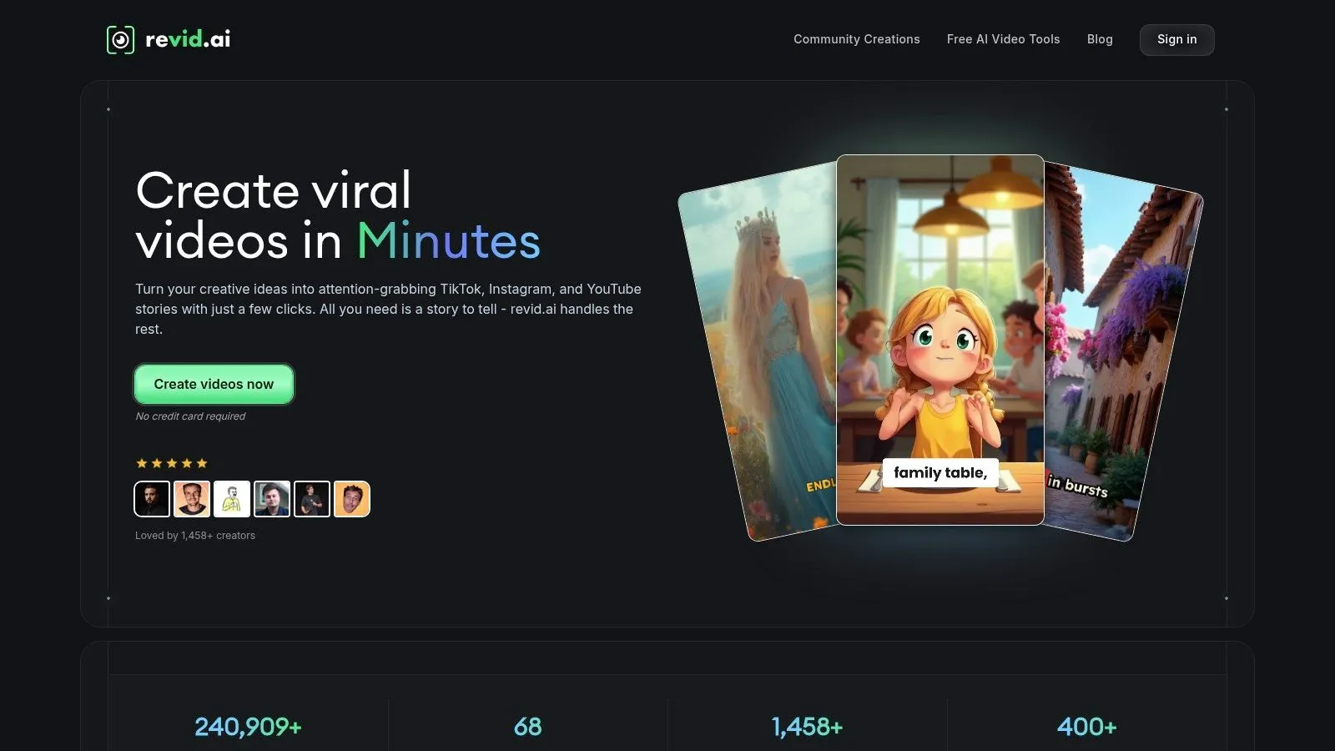Click the 1,458+ statistic number
This screenshot has width=1335, height=751.
(807, 727)
